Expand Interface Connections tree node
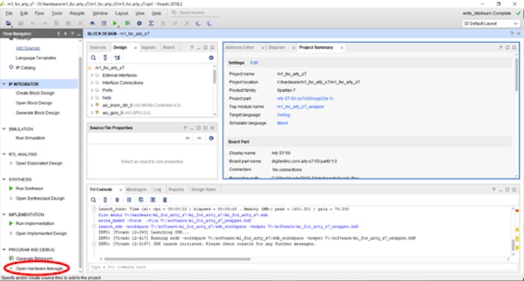Viewport: 524px width, 281px height. 92,83
